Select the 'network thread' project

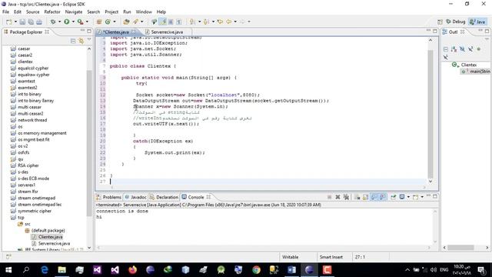[x=32, y=120]
